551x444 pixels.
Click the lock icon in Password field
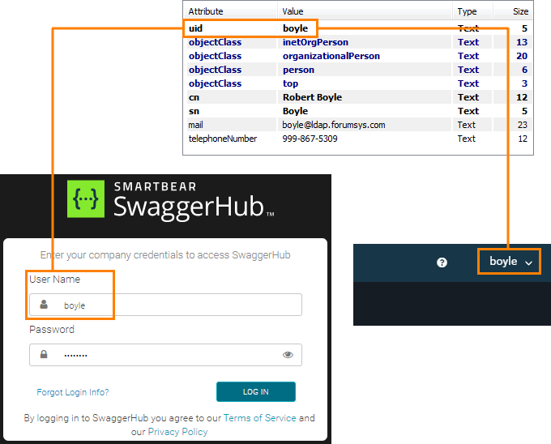coord(44,354)
